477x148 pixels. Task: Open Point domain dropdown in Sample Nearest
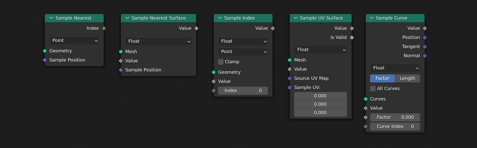click(74, 40)
